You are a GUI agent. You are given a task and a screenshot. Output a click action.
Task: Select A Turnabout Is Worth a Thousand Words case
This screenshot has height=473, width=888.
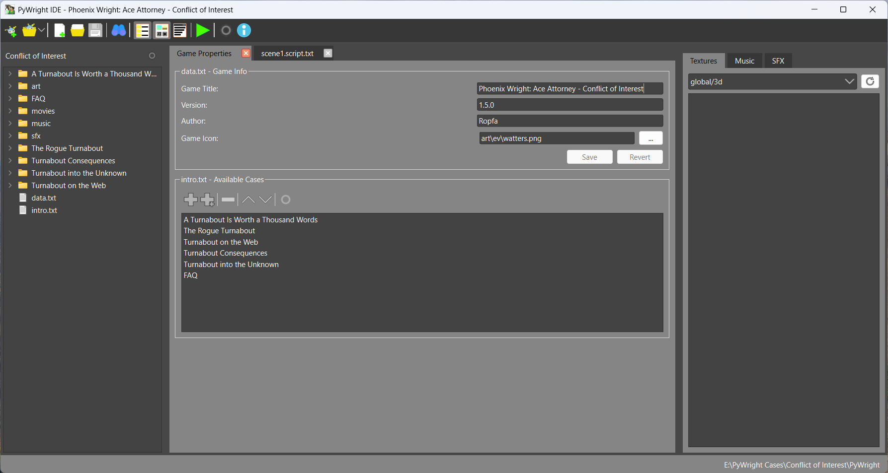point(251,220)
